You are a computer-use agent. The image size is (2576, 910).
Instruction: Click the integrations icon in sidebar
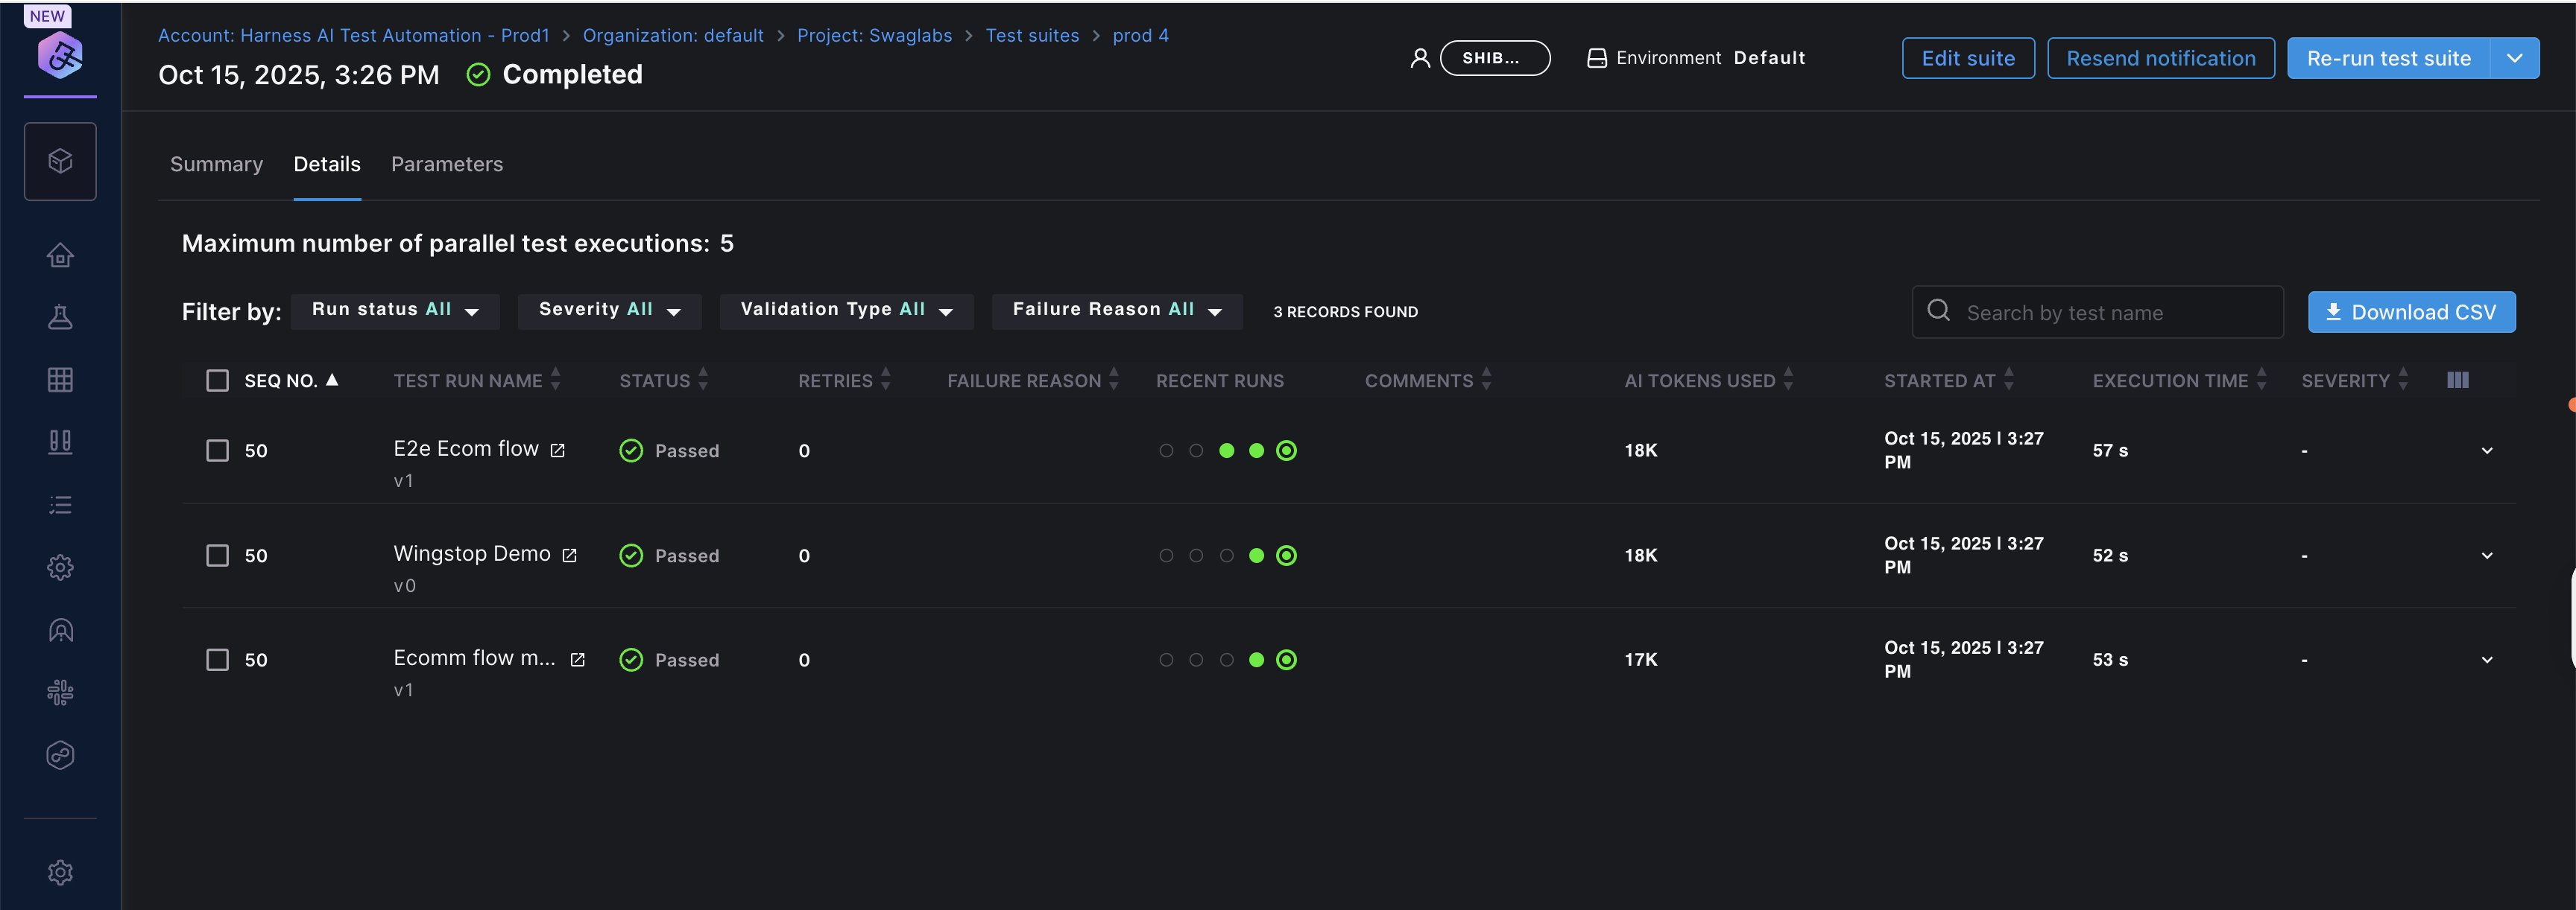coord(60,693)
